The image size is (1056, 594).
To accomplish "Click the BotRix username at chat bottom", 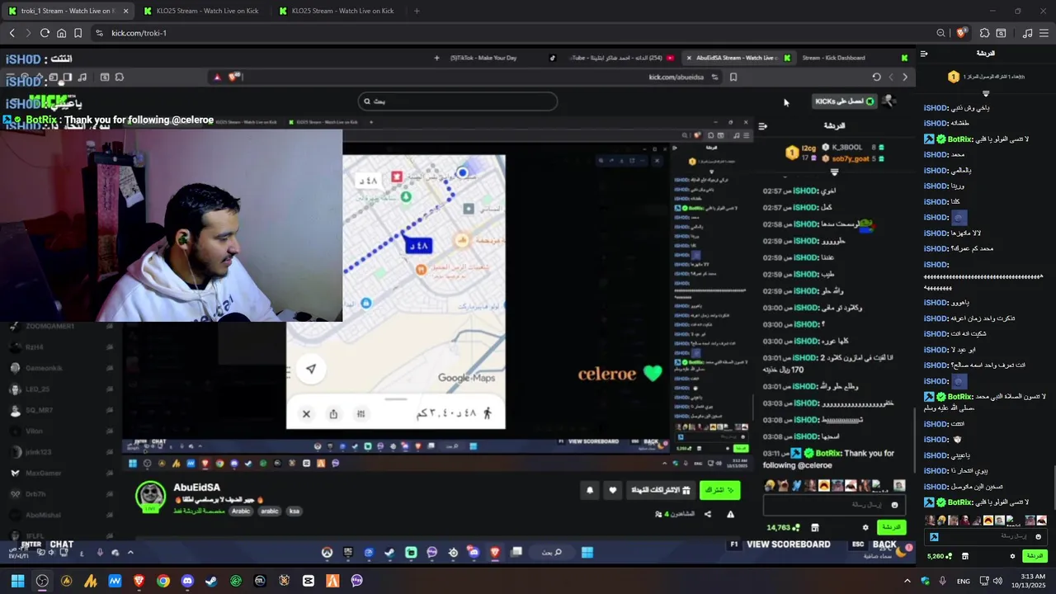I will coord(959,502).
